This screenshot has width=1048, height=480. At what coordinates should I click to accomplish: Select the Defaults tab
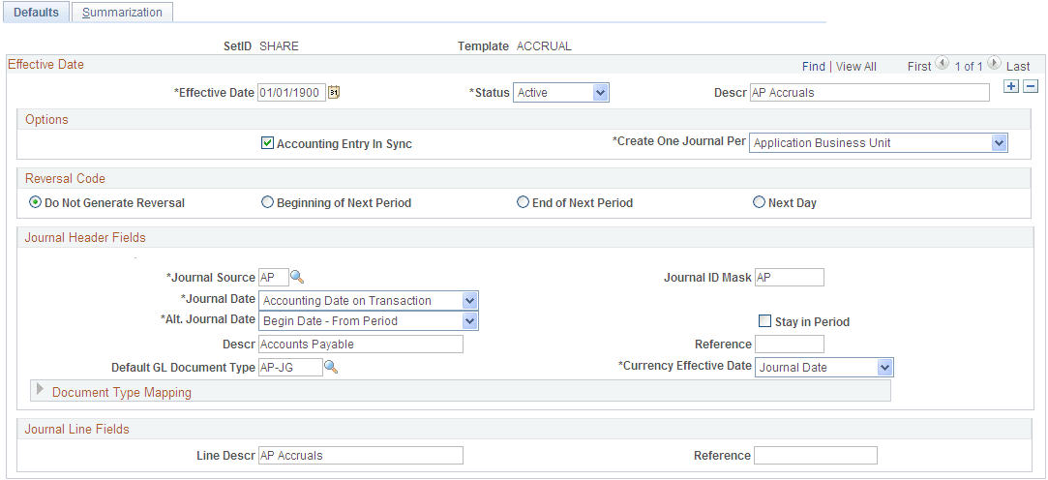click(36, 12)
